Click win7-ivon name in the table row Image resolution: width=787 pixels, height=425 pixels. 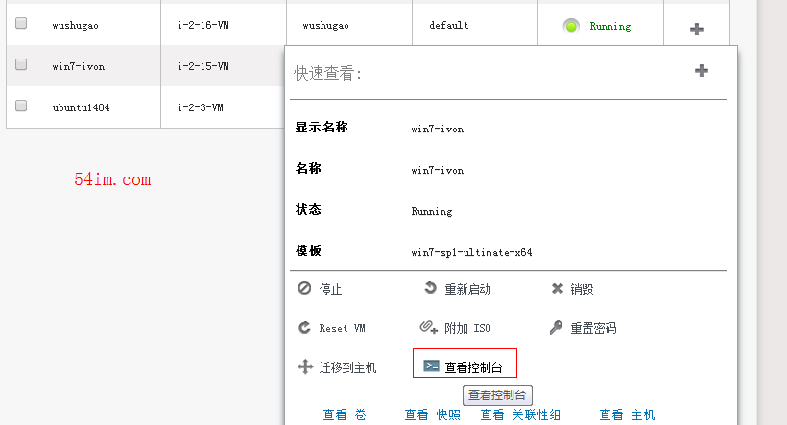click(79, 67)
